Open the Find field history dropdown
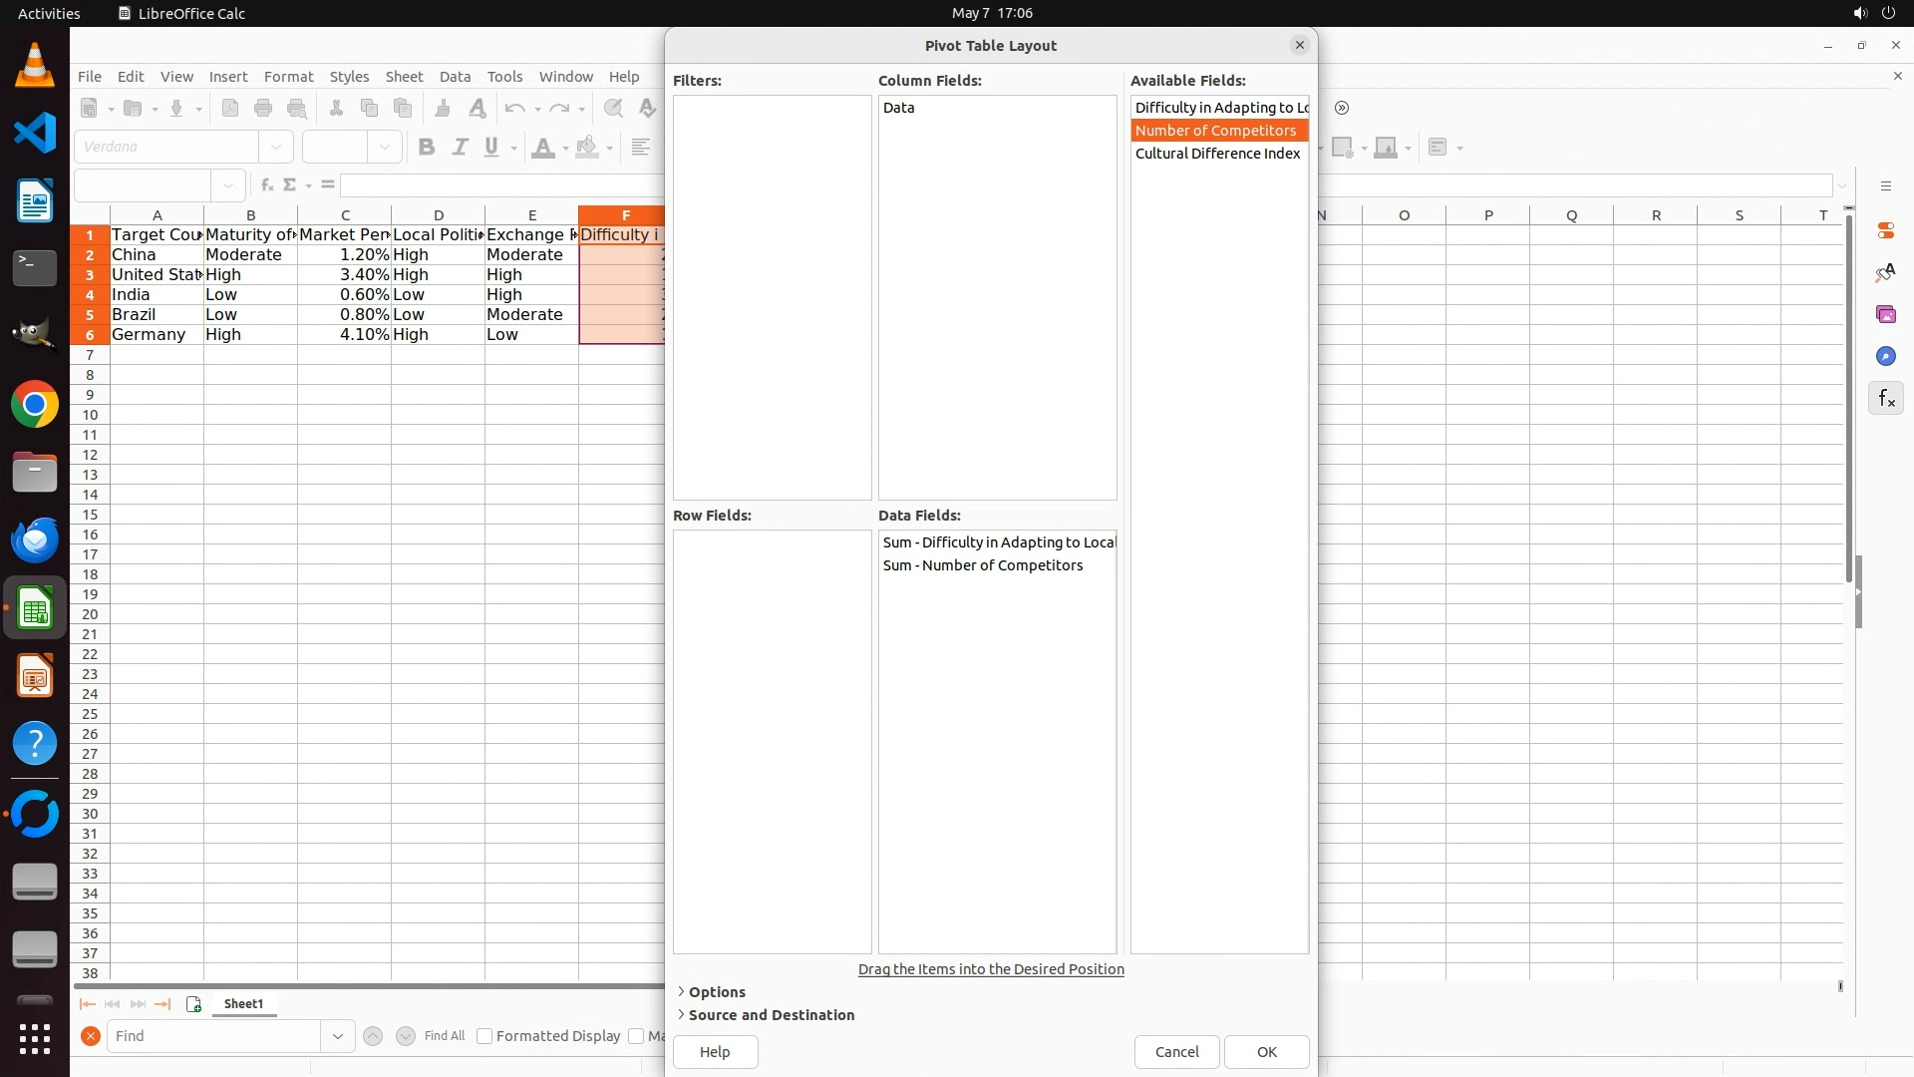This screenshot has width=1914, height=1077. tap(337, 1036)
